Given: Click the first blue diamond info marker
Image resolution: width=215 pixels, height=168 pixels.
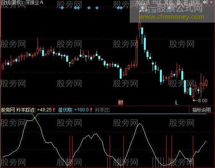Looking at the screenshot, I should (x=62, y=8).
